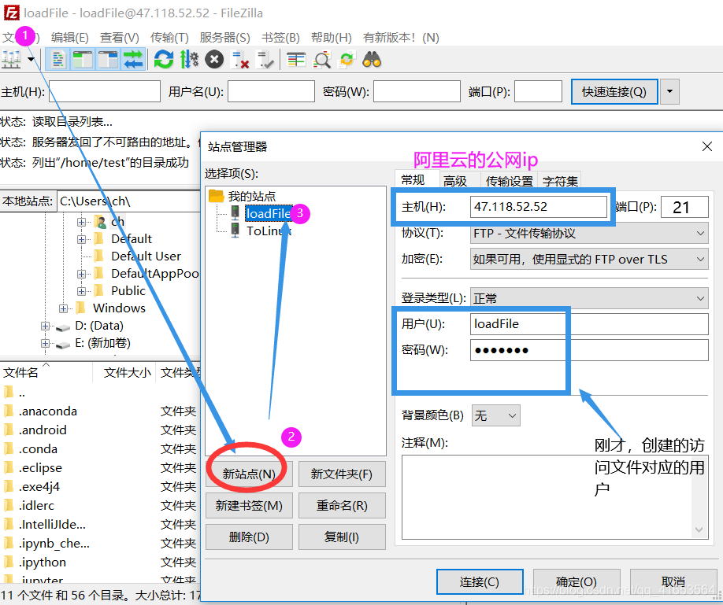The height and width of the screenshot is (605, 723).
Task: Click the .eclipse folder icon
Action: click(9, 467)
